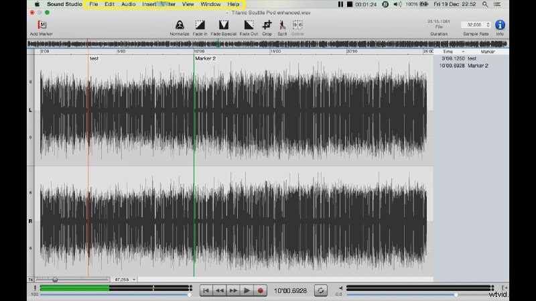The image size is (536, 301).
Task: Click the horizontal zoom slider knob
Action: pyautogui.click(x=55, y=280)
